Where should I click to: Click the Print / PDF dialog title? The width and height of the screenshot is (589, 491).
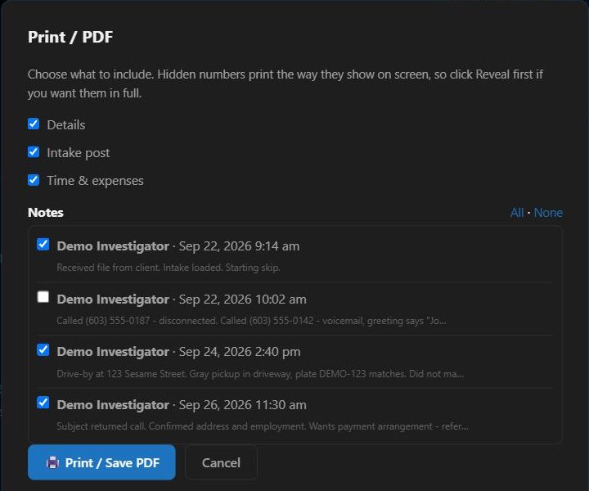(70, 37)
